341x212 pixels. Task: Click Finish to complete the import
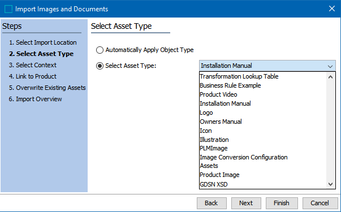[x=282, y=203]
